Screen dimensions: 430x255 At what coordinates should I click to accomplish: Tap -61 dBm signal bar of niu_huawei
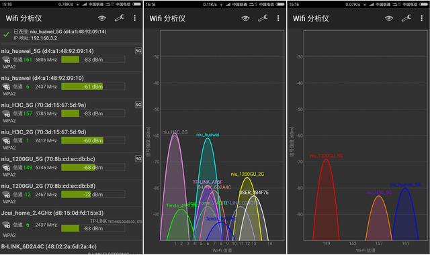(93, 87)
